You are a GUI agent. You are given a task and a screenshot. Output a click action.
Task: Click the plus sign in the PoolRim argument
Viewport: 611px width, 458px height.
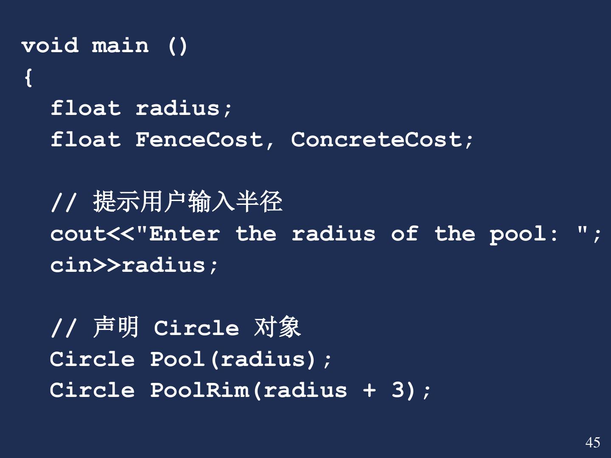click(x=369, y=390)
